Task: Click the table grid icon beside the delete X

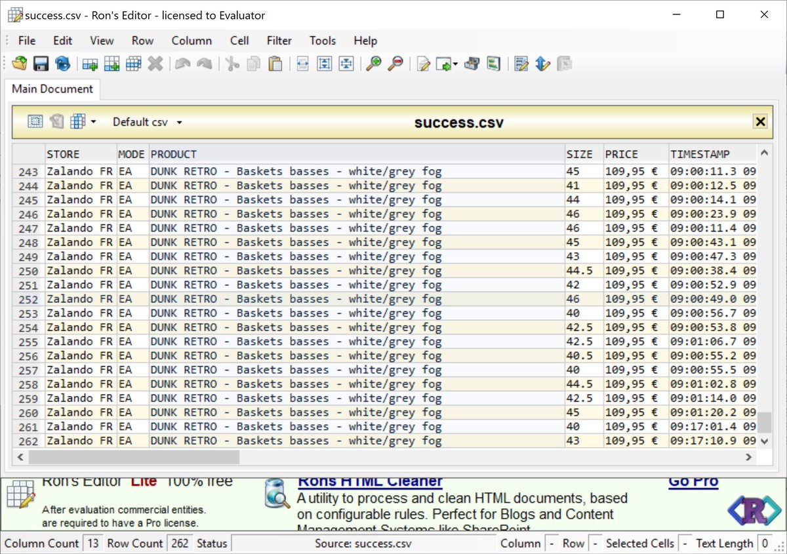Action: click(x=134, y=64)
